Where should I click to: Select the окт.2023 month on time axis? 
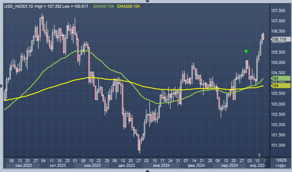coord(58,166)
